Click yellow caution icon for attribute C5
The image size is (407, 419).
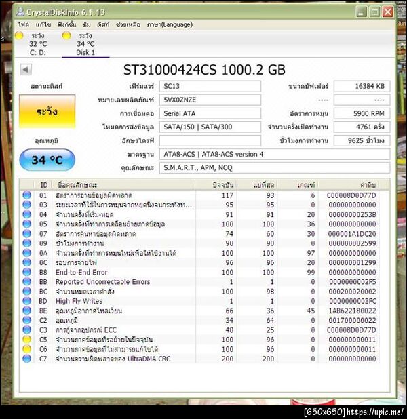[x=26, y=340]
